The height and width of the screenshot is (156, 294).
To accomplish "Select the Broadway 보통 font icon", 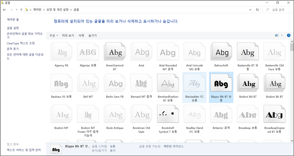I will click(x=248, y=114).
